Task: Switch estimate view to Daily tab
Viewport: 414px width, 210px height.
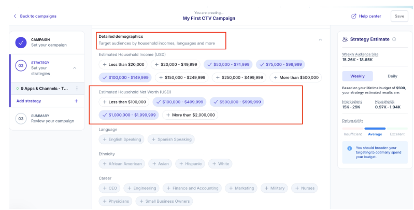Action: coord(392,76)
